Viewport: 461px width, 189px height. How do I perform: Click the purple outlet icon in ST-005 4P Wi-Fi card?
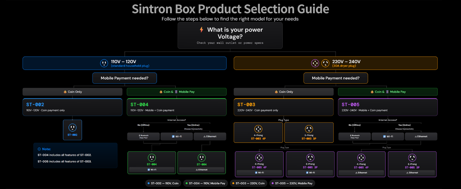pos(259,158)
